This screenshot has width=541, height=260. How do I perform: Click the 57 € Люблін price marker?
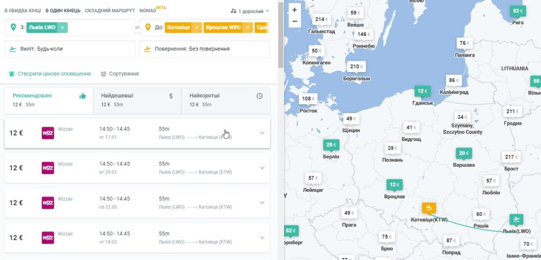pos(491,181)
